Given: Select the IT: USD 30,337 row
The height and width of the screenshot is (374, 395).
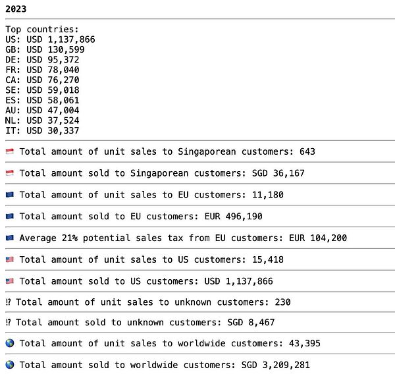Looking at the screenshot, I should point(42,130).
